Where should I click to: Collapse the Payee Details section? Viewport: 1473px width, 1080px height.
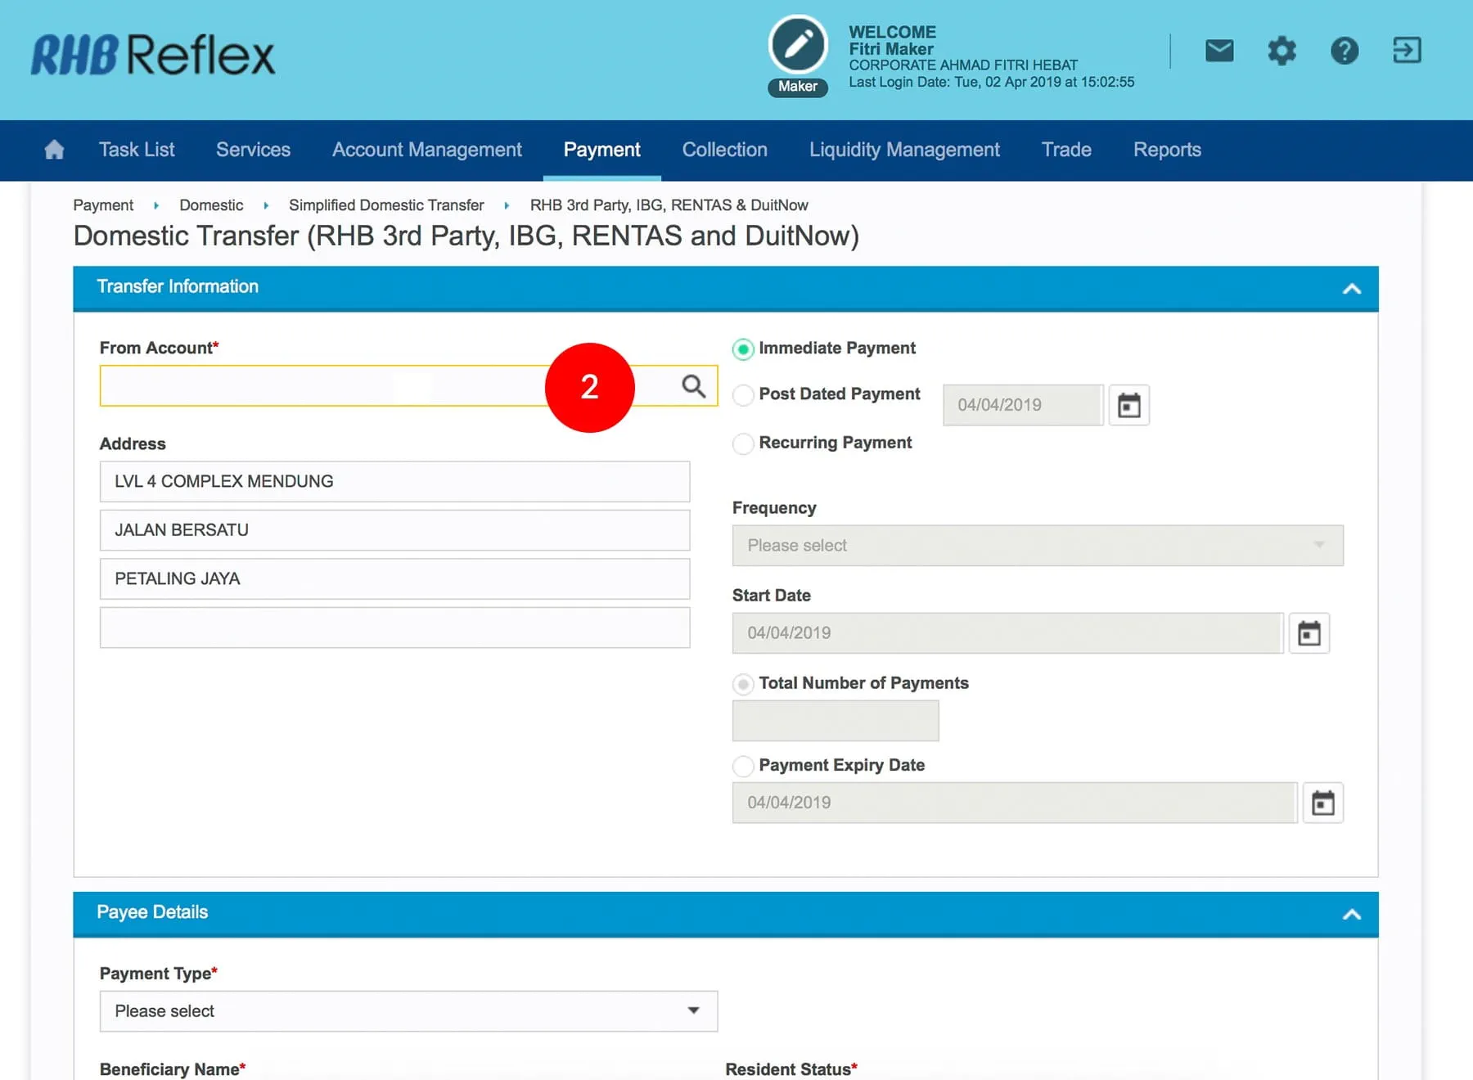(1351, 914)
